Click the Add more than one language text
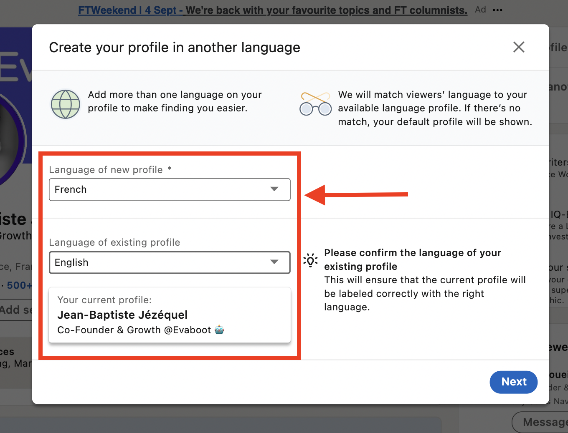Viewport: 568px width, 433px height. (175, 101)
